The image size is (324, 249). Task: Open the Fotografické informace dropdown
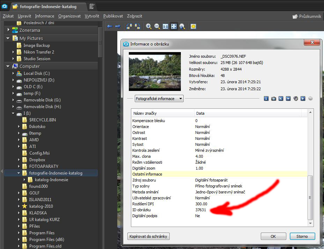click(159, 99)
